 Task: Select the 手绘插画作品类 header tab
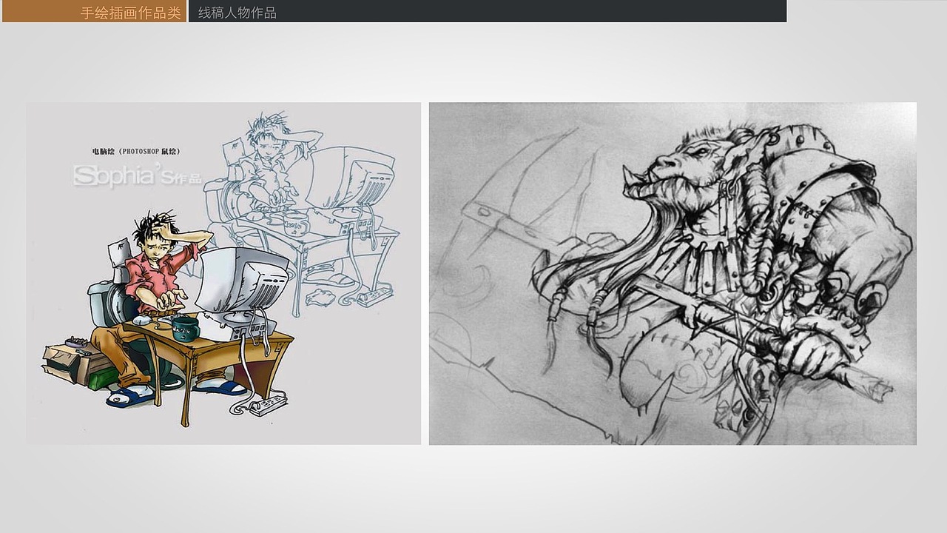94,11
